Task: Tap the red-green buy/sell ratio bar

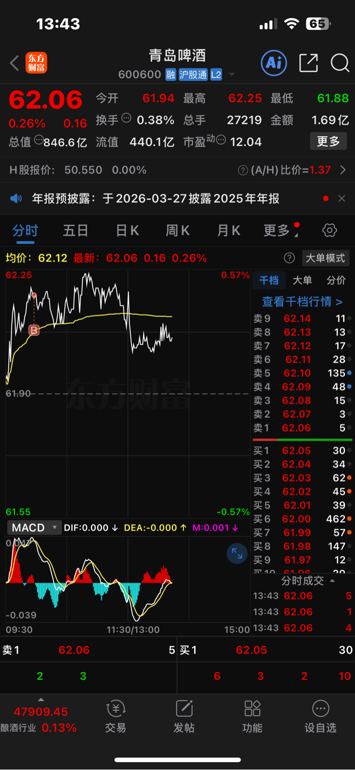Action: [x=302, y=439]
